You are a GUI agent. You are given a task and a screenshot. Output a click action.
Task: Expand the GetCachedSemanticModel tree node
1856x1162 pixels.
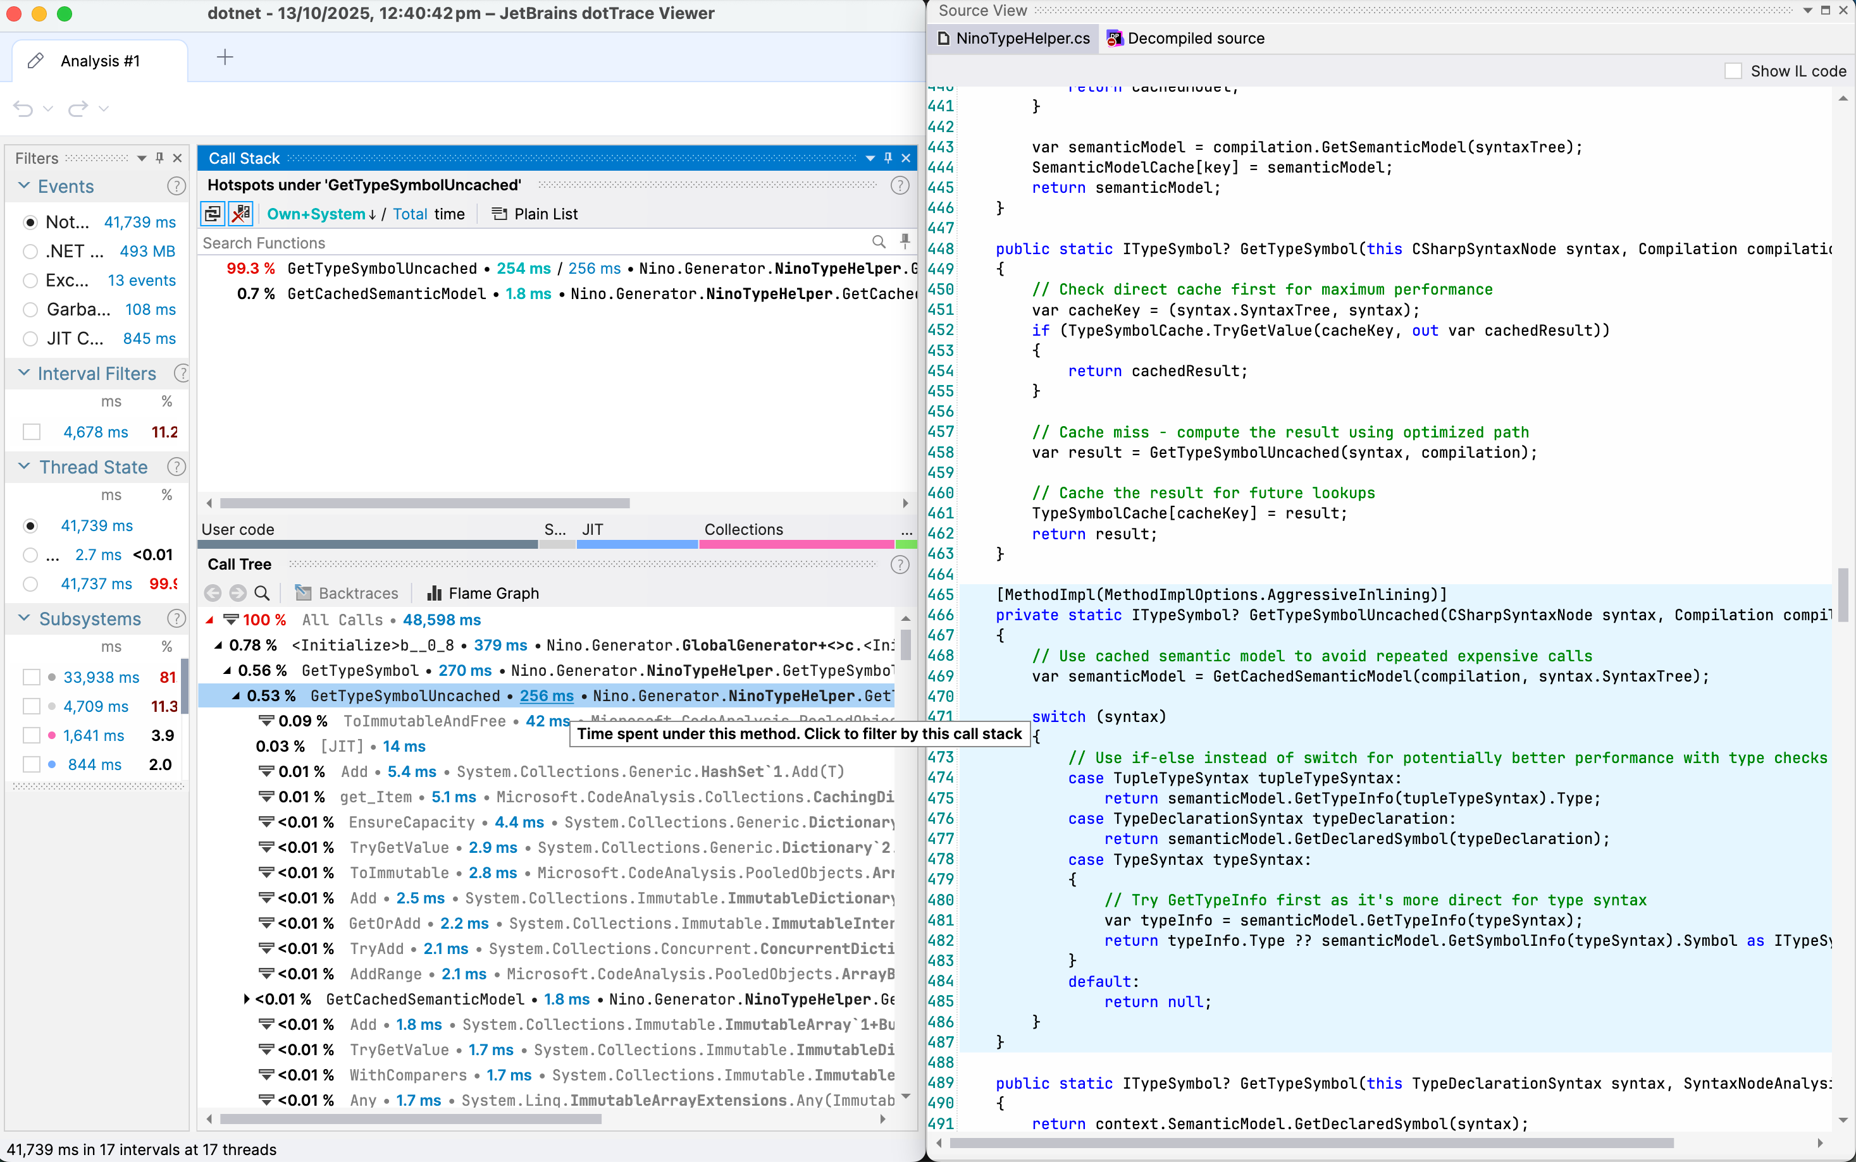(246, 999)
